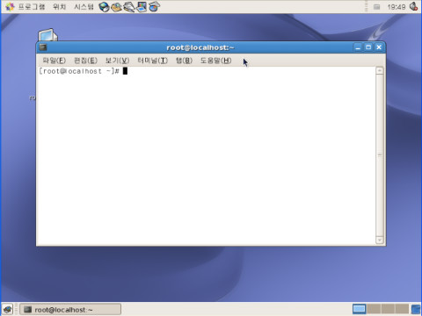Viewport: 422px width, 316px height.
Task: Open the trash icon in bottom panel
Action: [x=416, y=309]
